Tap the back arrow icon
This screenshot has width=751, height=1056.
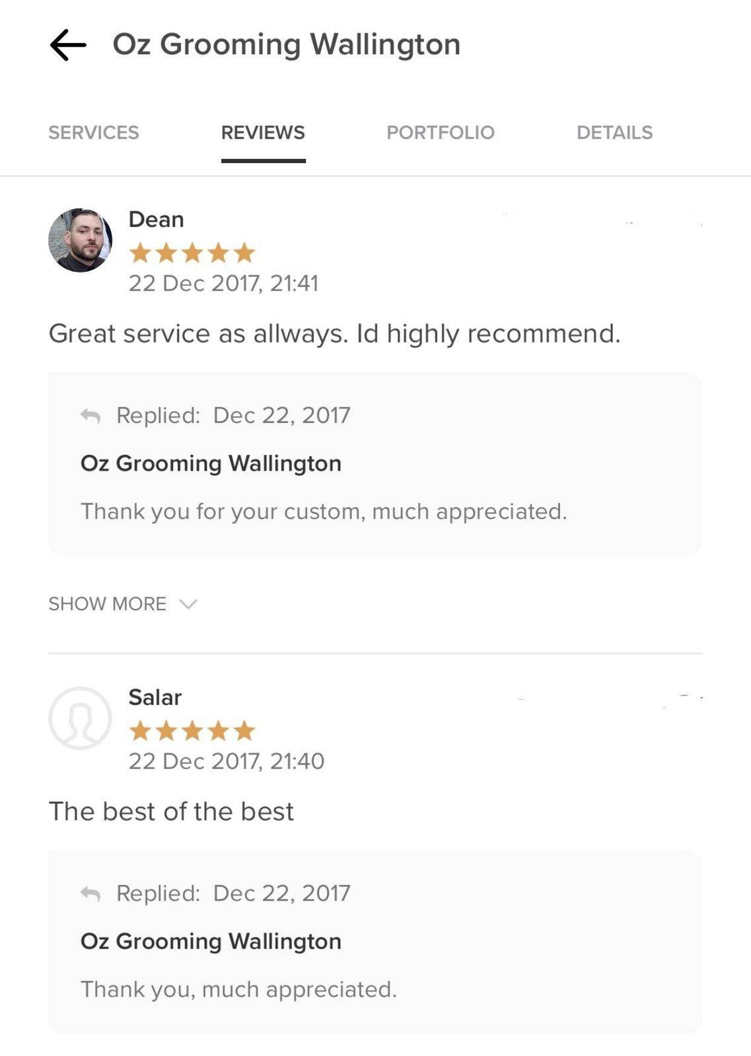(x=68, y=45)
